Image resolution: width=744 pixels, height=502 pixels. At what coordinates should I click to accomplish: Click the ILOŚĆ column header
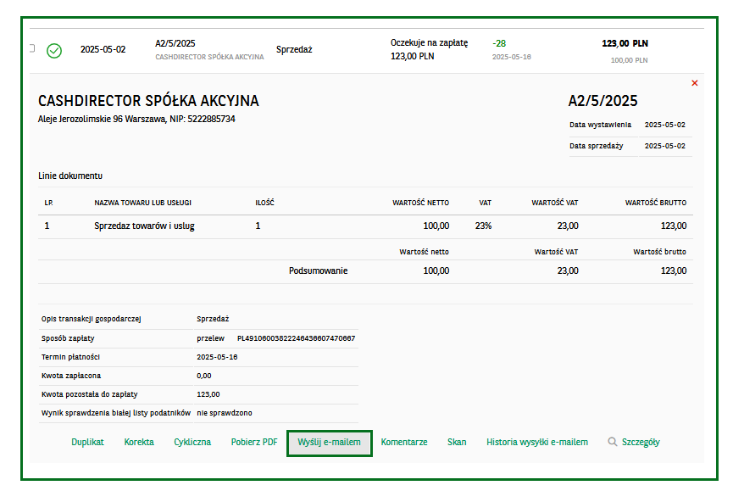pos(264,203)
